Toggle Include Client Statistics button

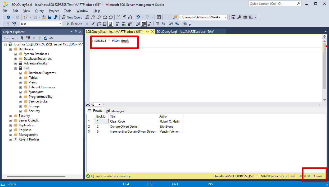(x=130, y=24)
